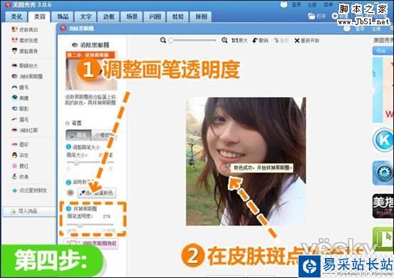This screenshot has height=278, width=394.
Task: Open the 饰品 accessories tab
Action: coord(62,16)
